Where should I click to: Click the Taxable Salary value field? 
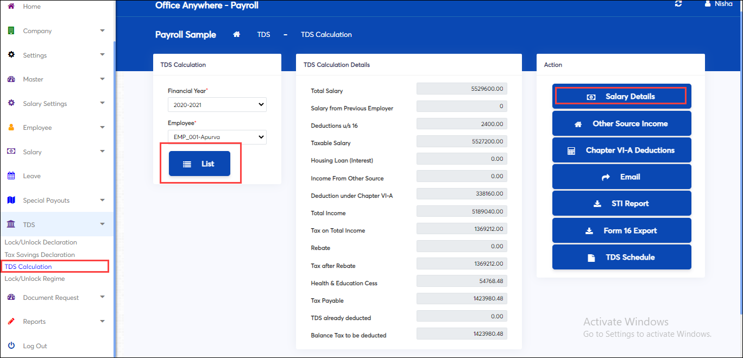click(462, 141)
